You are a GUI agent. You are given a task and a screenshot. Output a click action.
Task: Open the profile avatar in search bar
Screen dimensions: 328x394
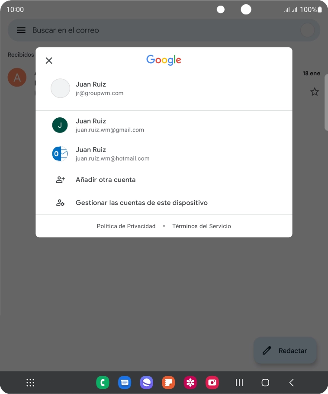tap(307, 30)
